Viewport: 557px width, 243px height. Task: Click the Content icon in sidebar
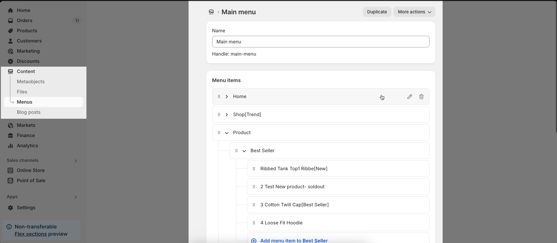10,72
